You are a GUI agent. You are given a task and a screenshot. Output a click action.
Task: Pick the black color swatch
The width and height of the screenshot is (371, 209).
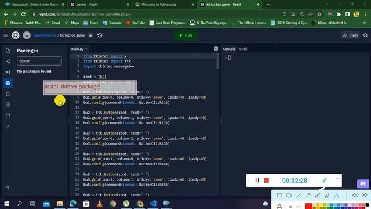click(x=367, y=205)
